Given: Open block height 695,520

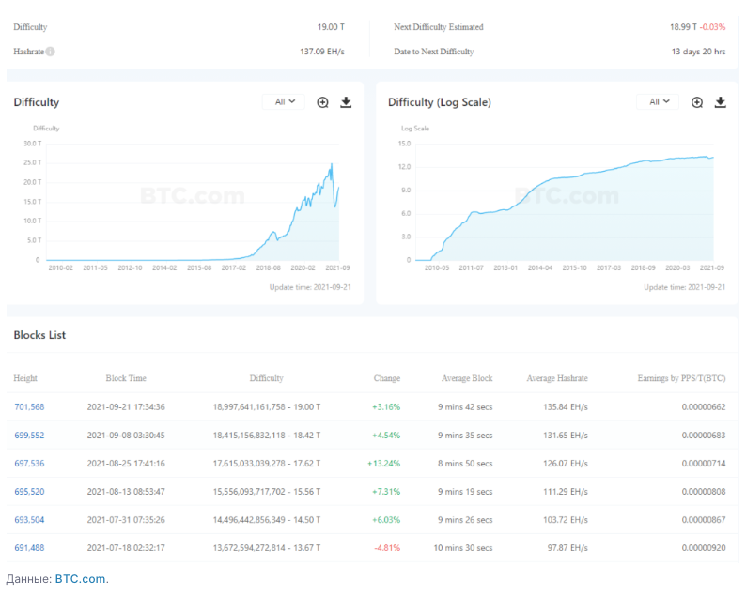Looking at the screenshot, I should 29,491.
